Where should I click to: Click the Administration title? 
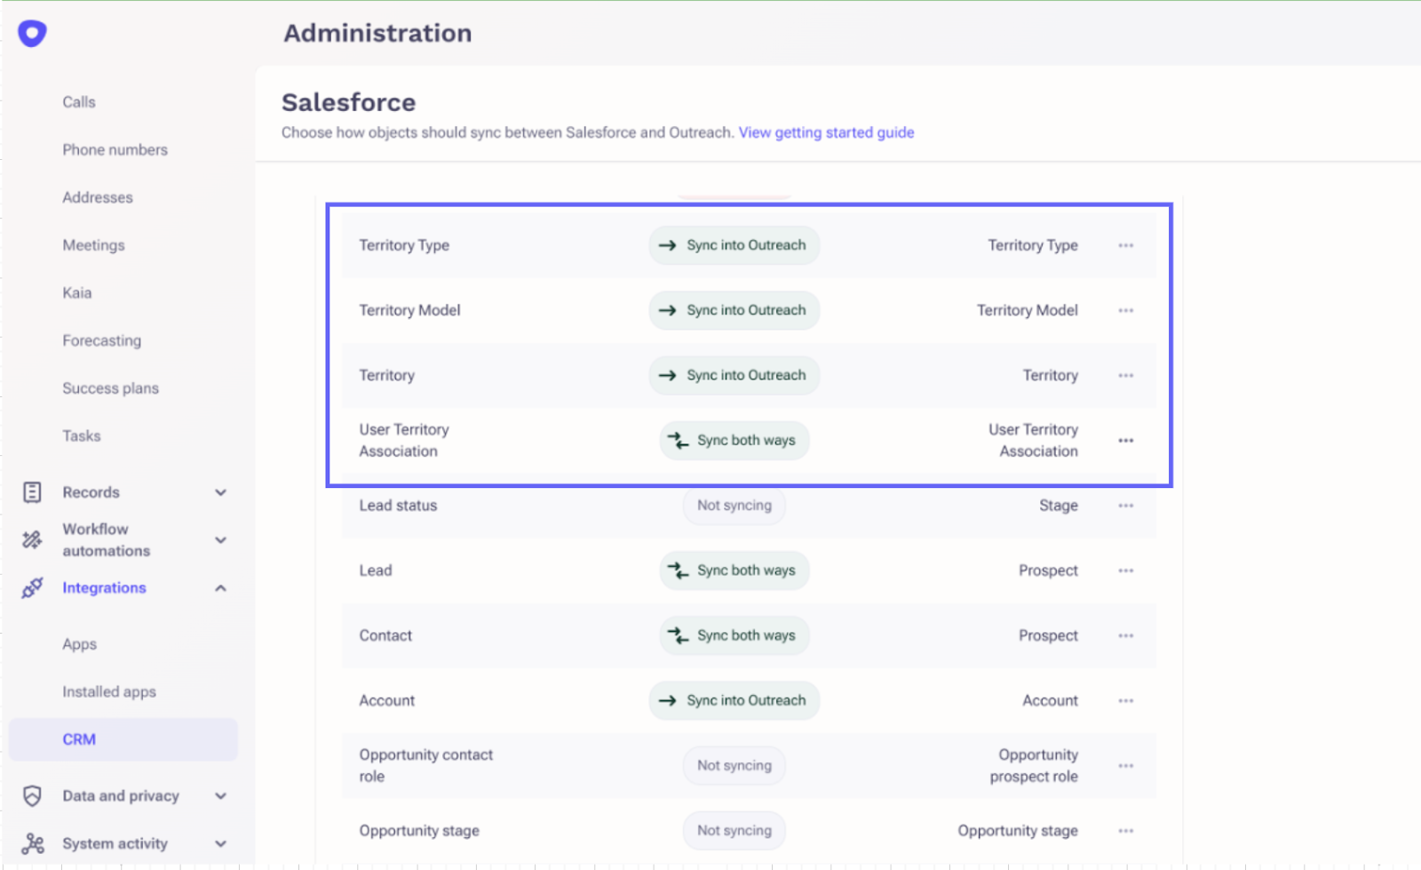377,33
